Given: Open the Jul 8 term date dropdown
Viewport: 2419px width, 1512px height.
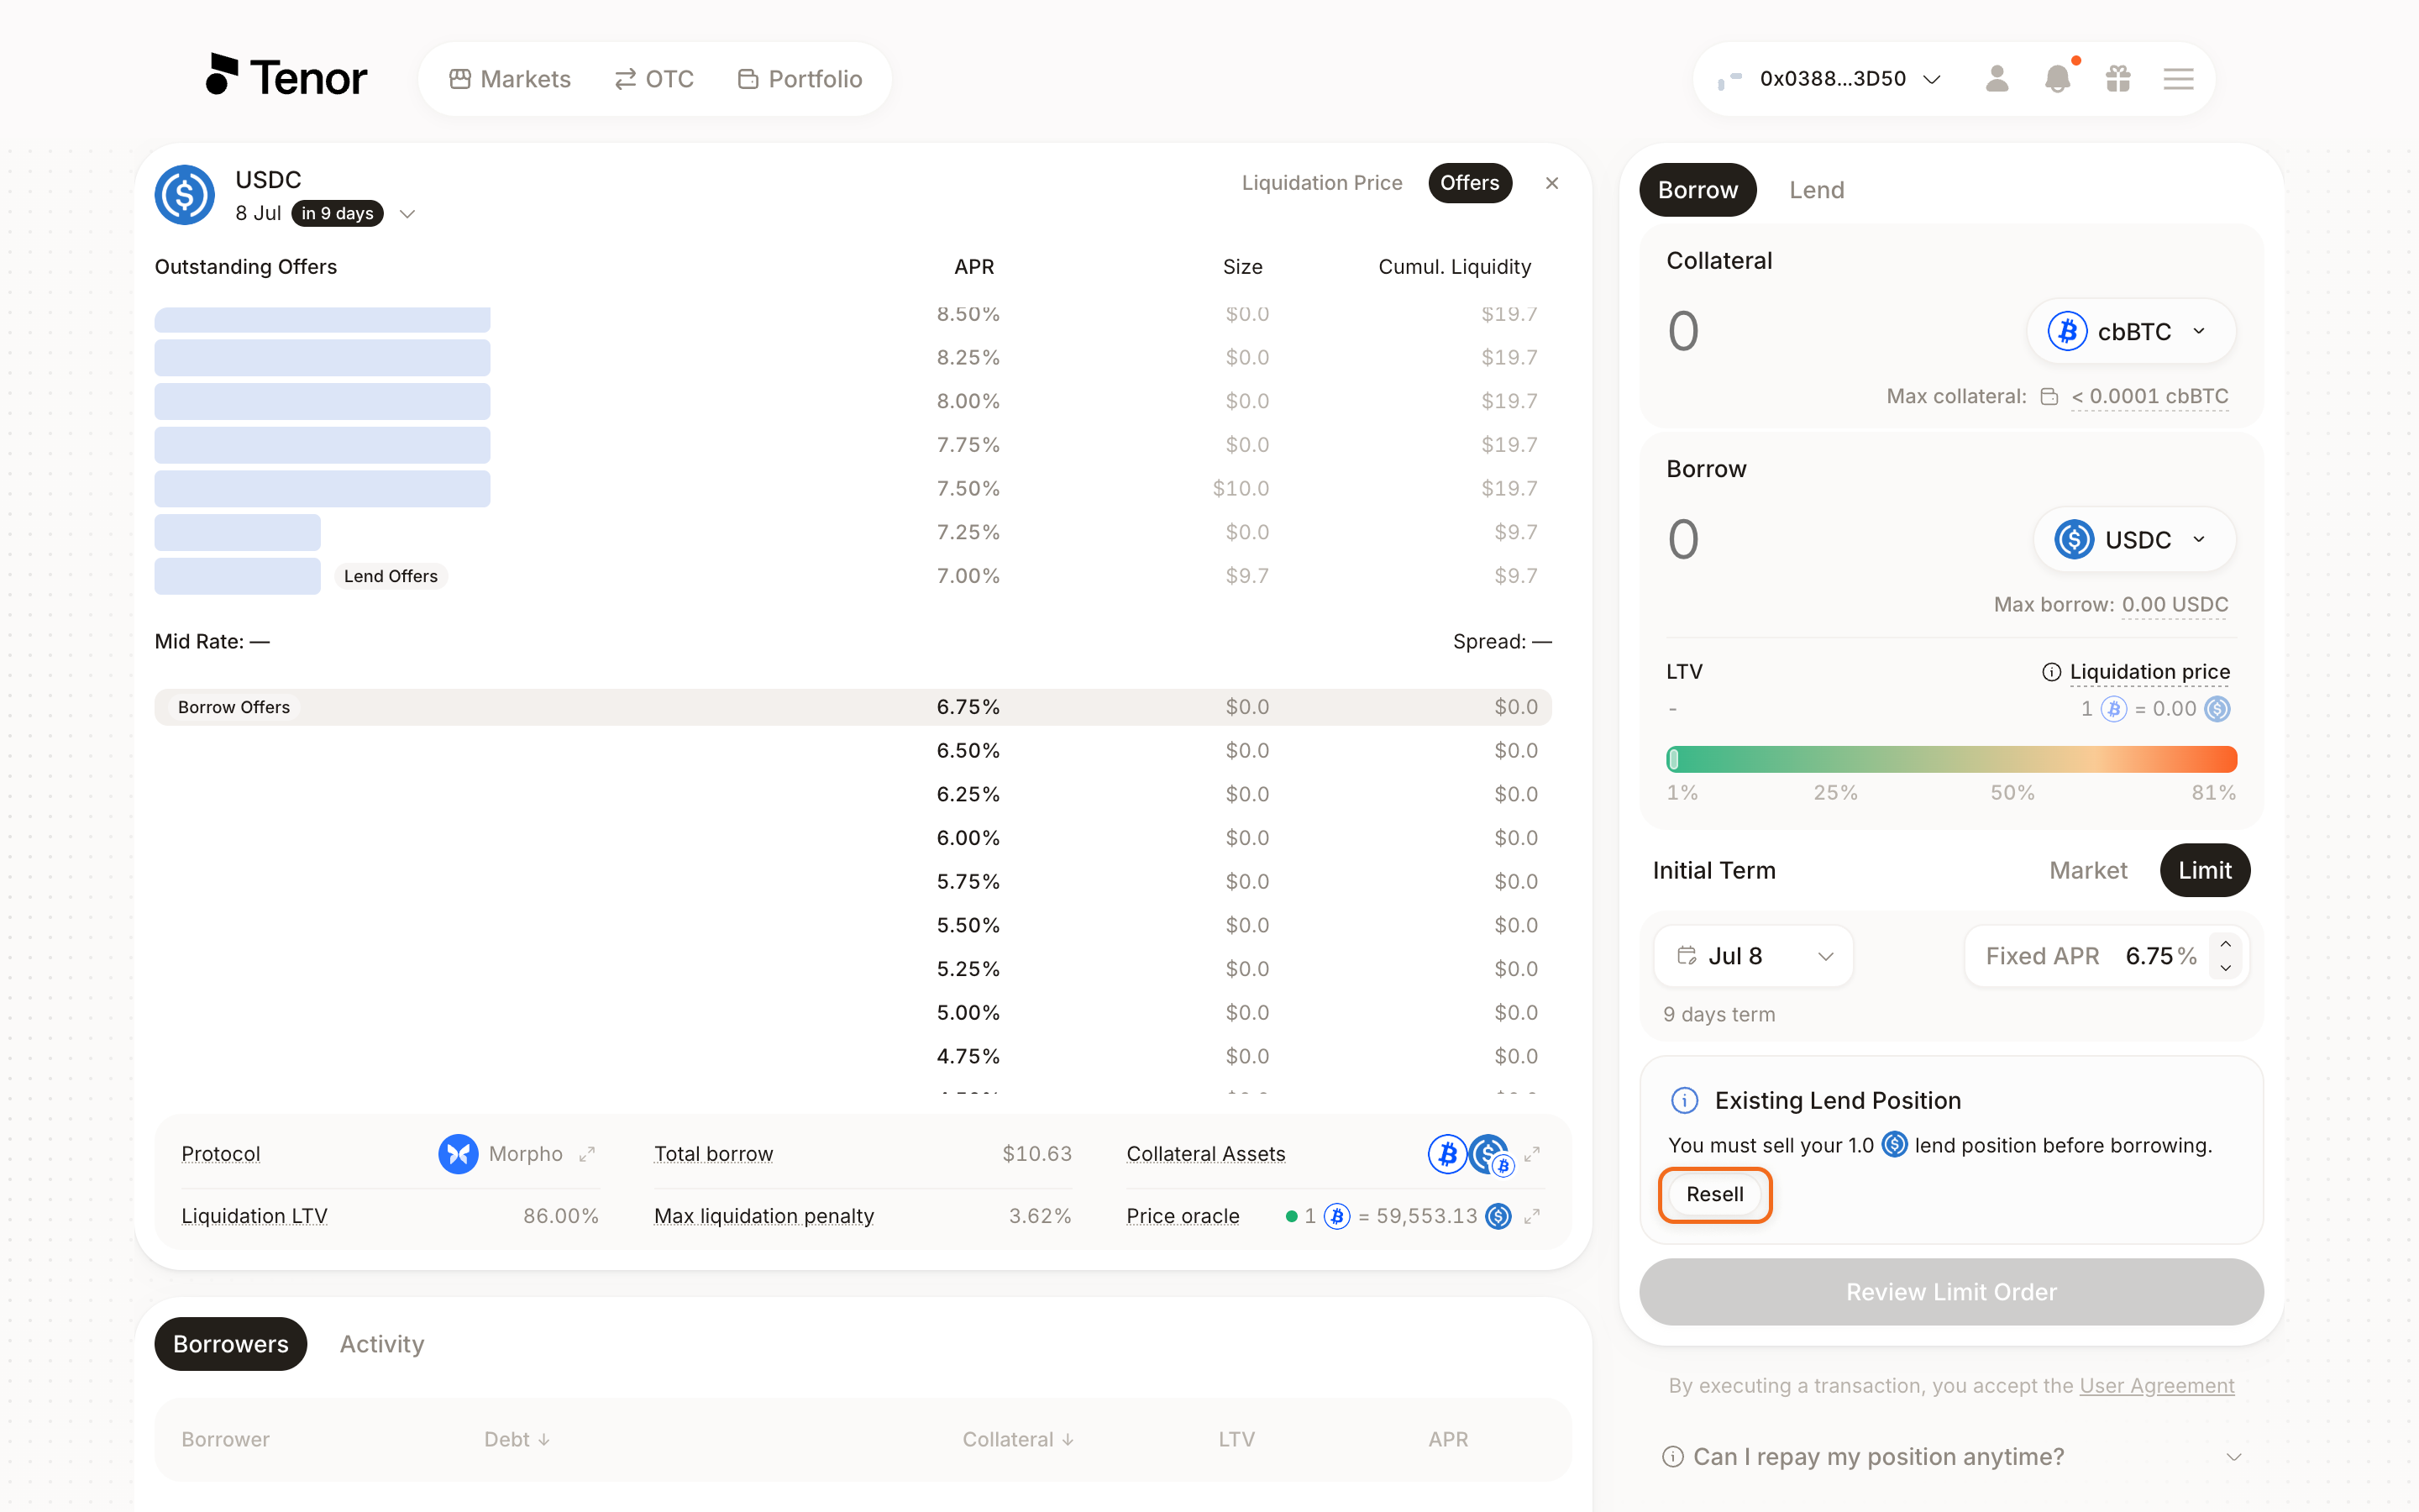Looking at the screenshot, I should click(1753, 956).
